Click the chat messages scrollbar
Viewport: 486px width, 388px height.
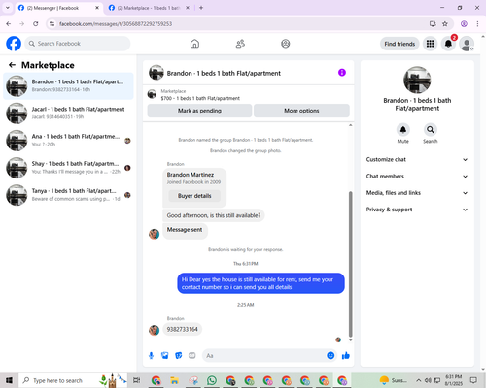(350, 264)
